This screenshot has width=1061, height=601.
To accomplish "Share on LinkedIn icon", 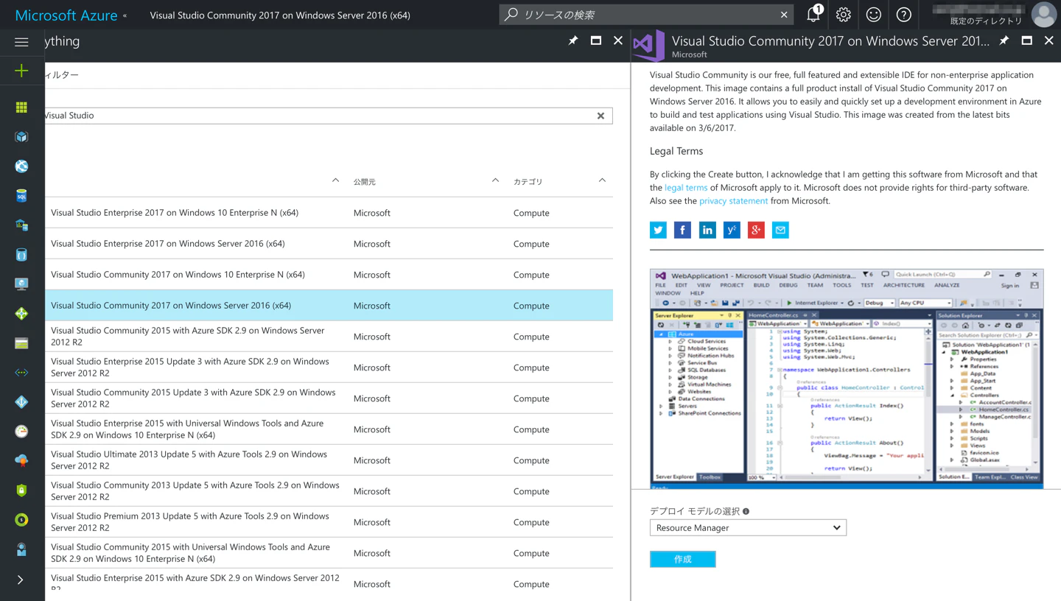I will pyautogui.click(x=707, y=230).
